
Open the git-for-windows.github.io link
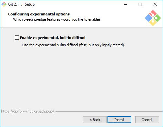point(27,111)
